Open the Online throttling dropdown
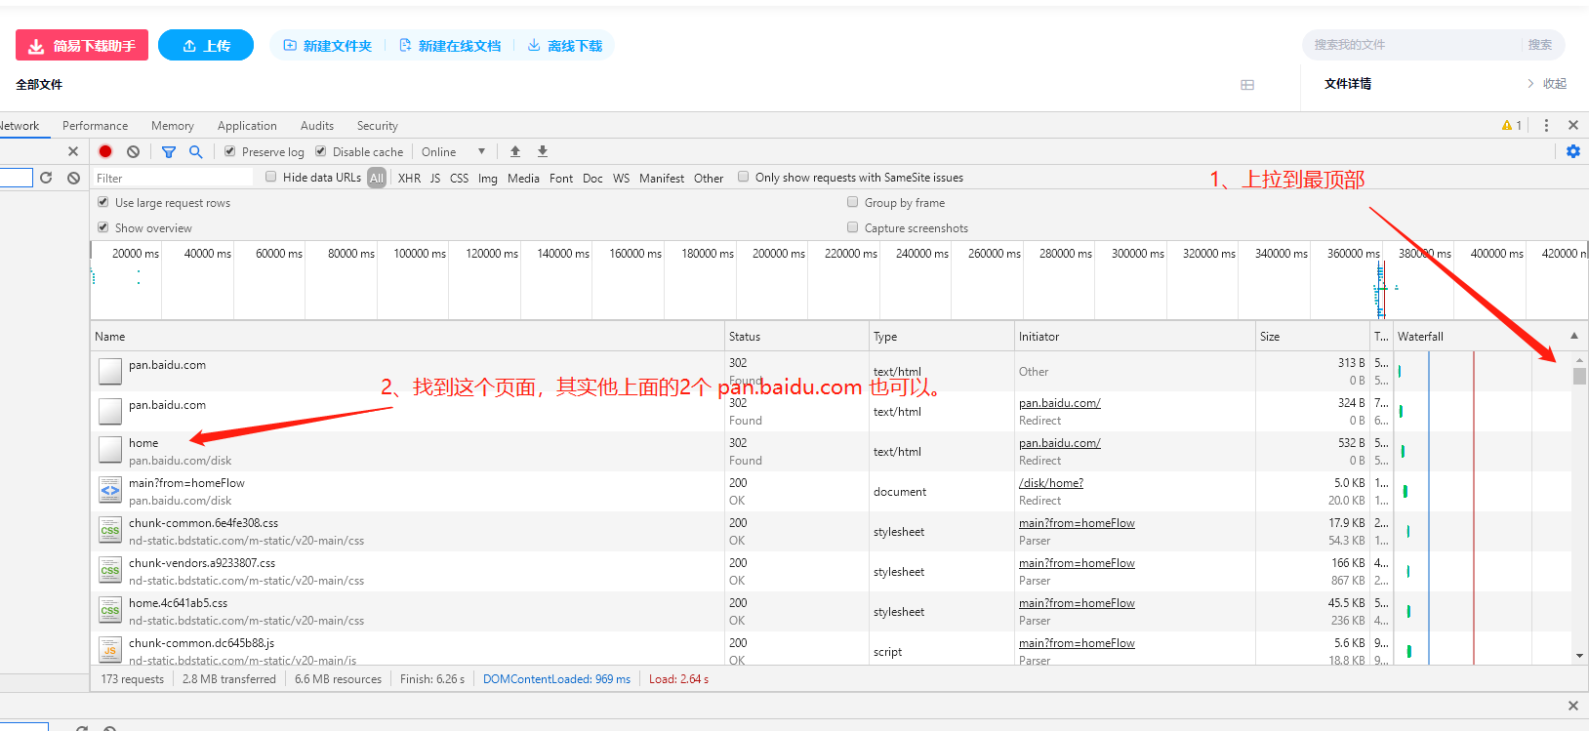The width and height of the screenshot is (1589, 731). click(x=453, y=151)
